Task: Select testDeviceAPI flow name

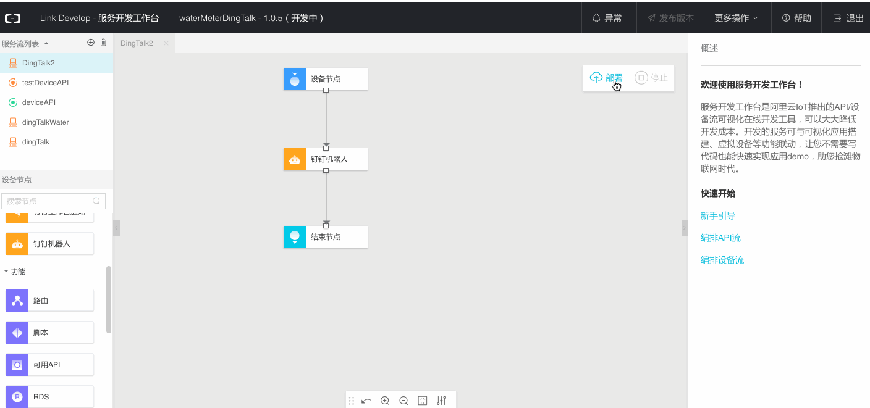Action: point(45,83)
